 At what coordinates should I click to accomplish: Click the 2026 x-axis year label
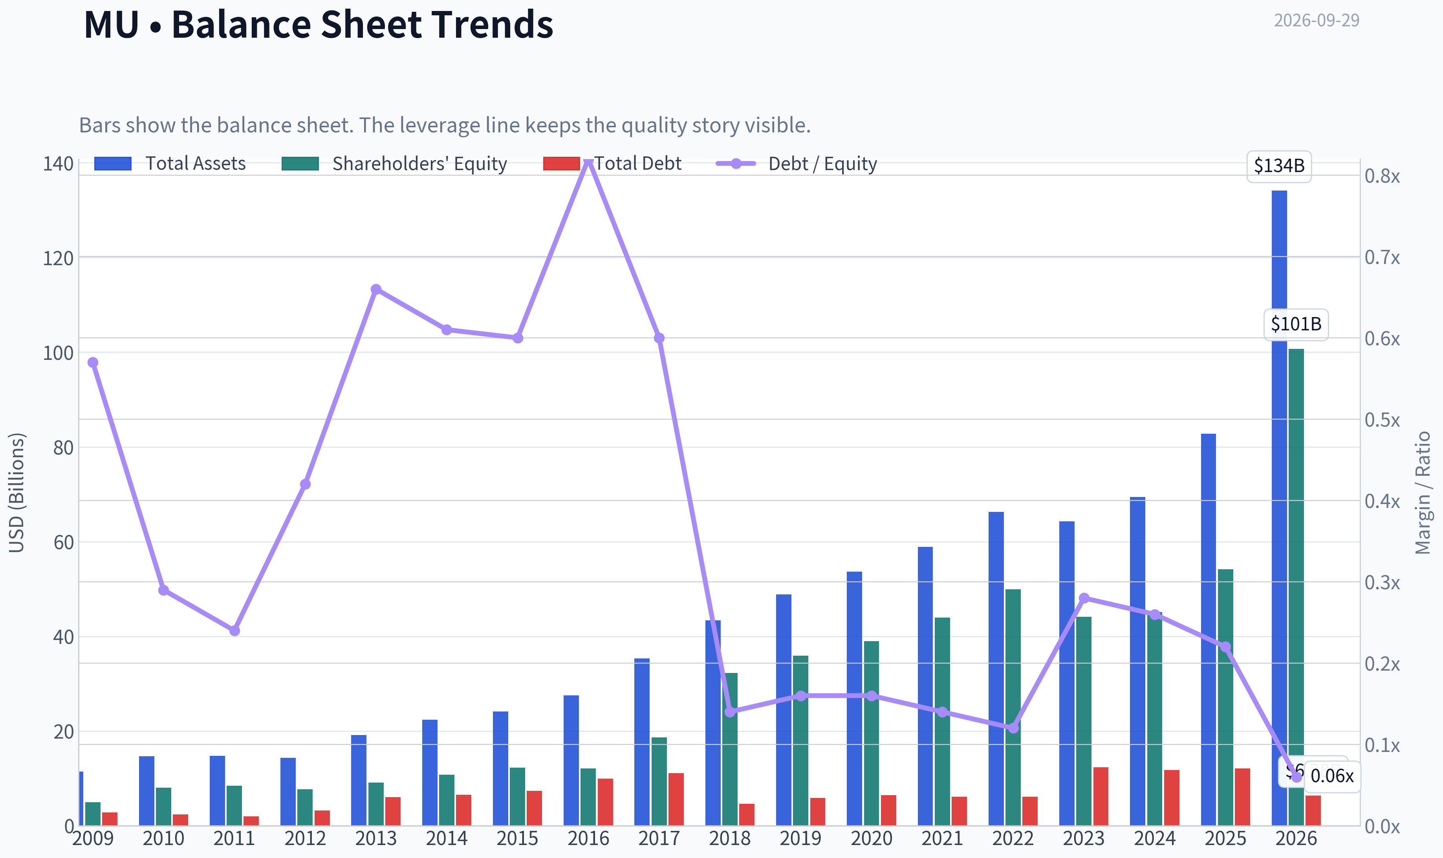1296,839
